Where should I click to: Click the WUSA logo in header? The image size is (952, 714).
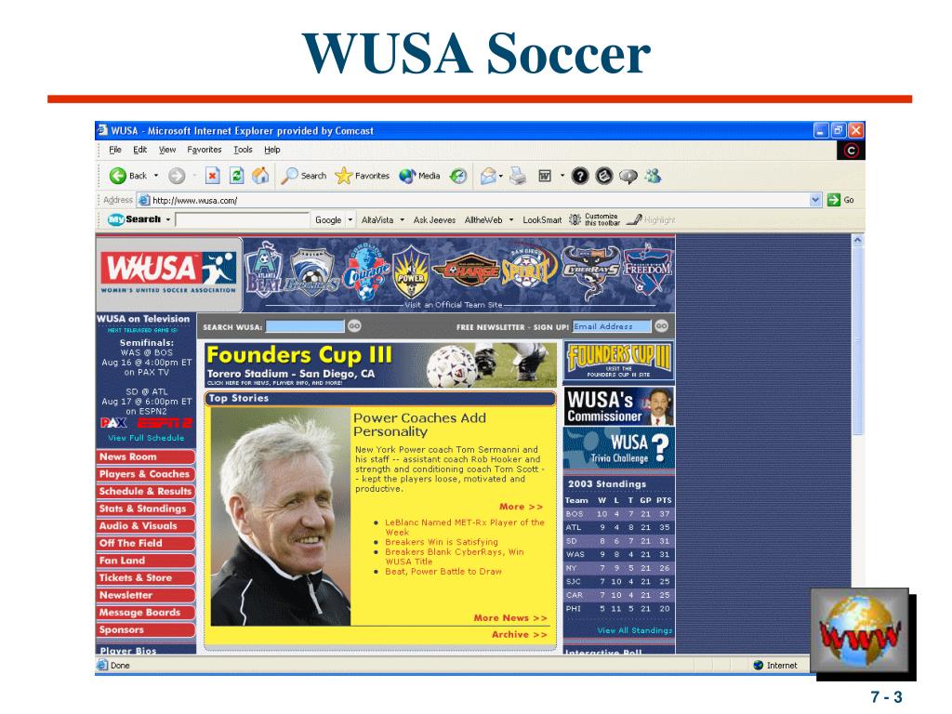pyautogui.click(x=168, y=272)
